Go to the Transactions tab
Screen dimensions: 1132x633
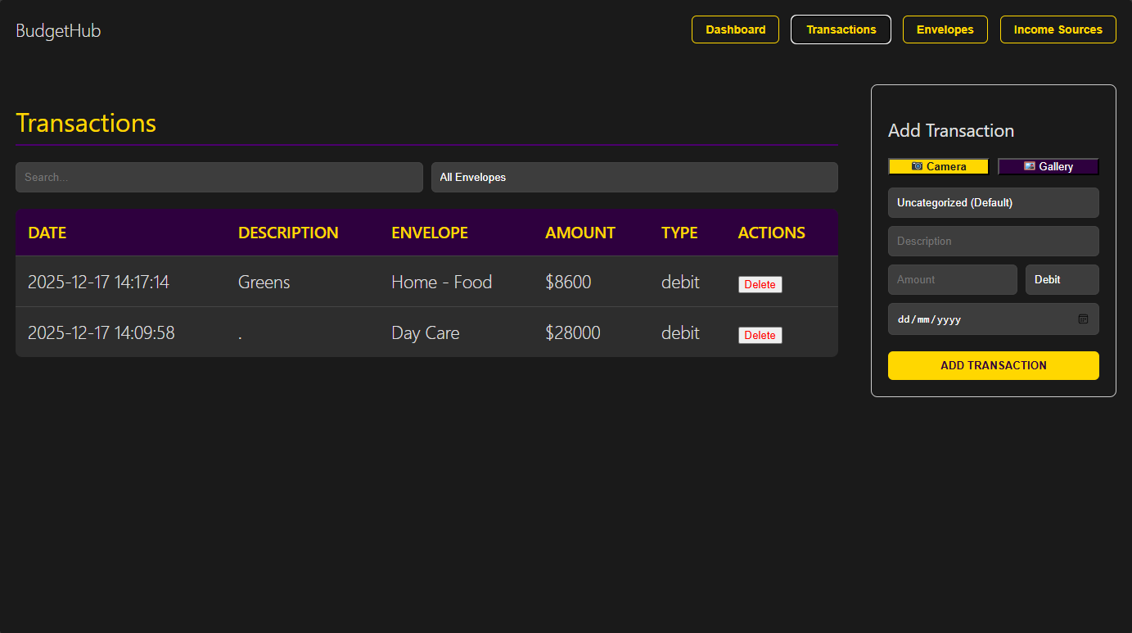841,29
